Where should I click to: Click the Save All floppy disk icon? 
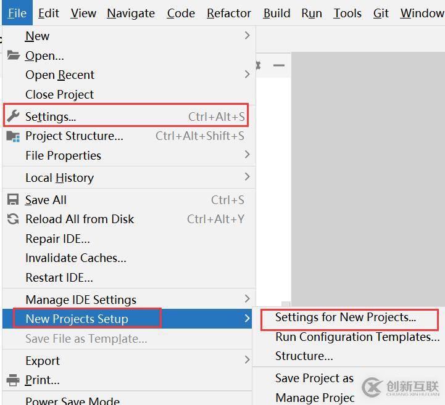pos(13,200)
